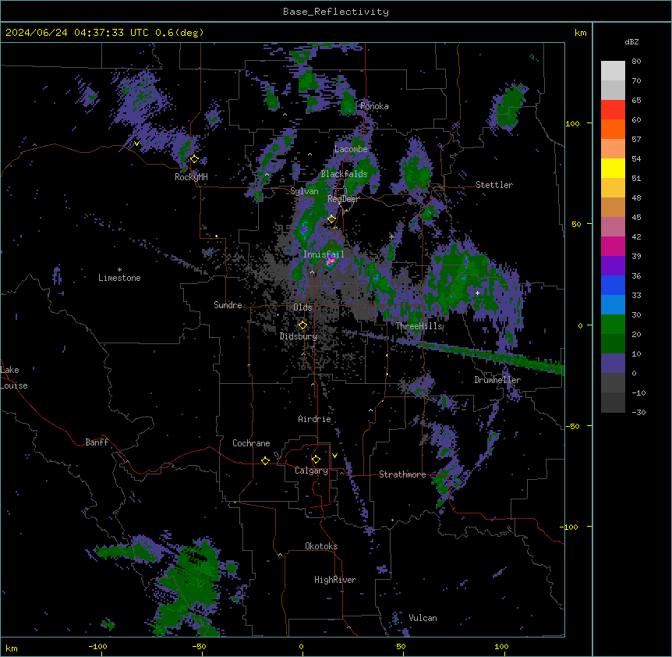This screenshot has width=672, height=657.
Task: Click the Olds city label
Action: point(302,307)
